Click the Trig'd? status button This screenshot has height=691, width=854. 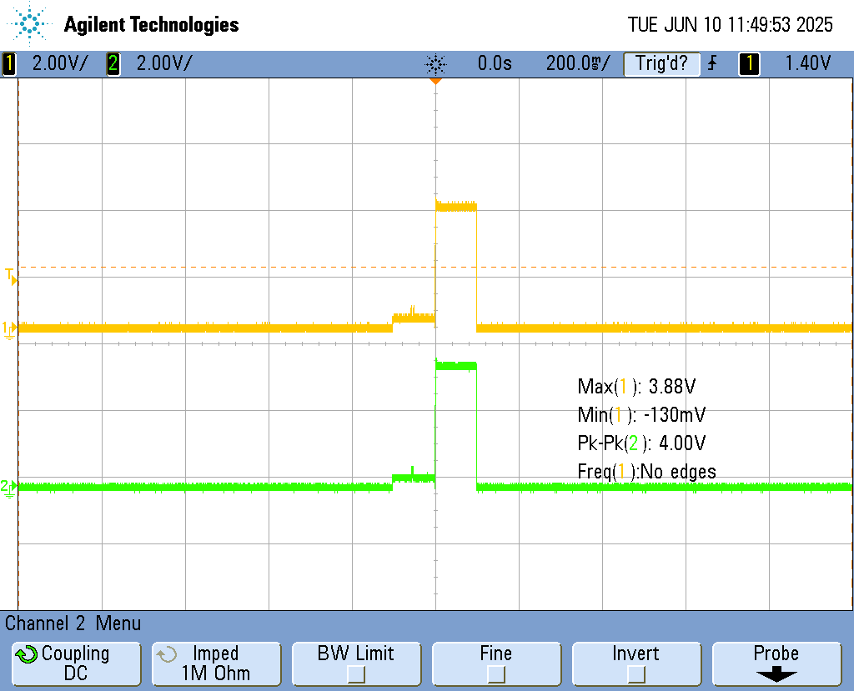coord(661,63)
